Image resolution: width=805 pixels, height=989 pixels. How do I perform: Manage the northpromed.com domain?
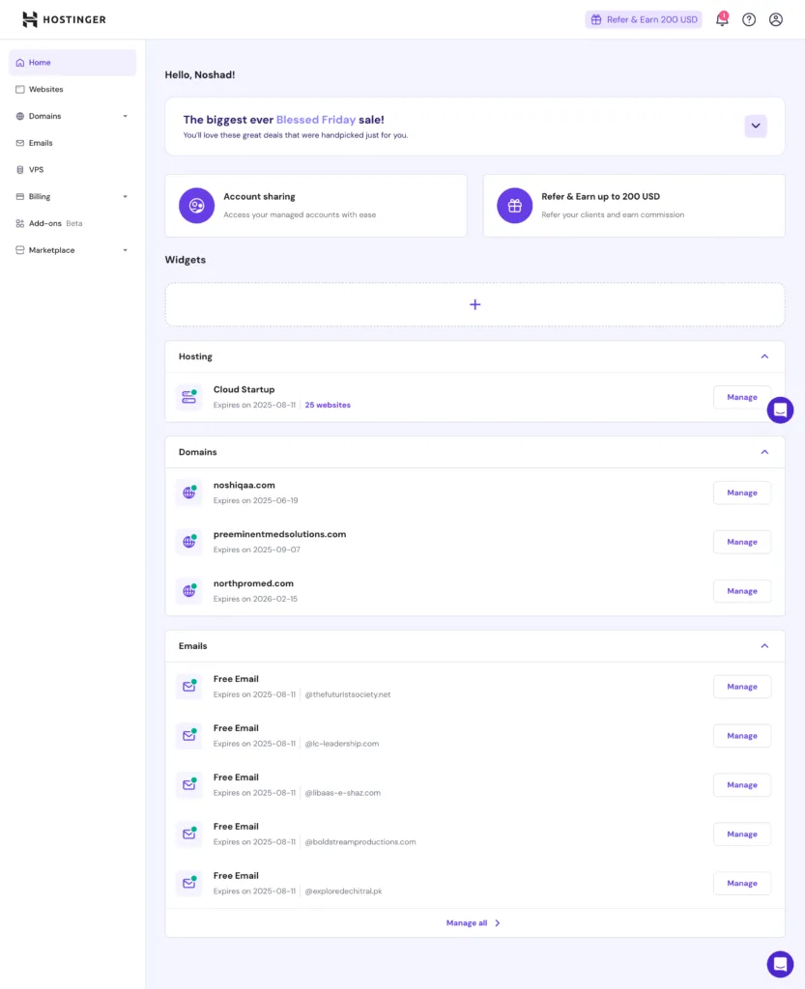742,591
